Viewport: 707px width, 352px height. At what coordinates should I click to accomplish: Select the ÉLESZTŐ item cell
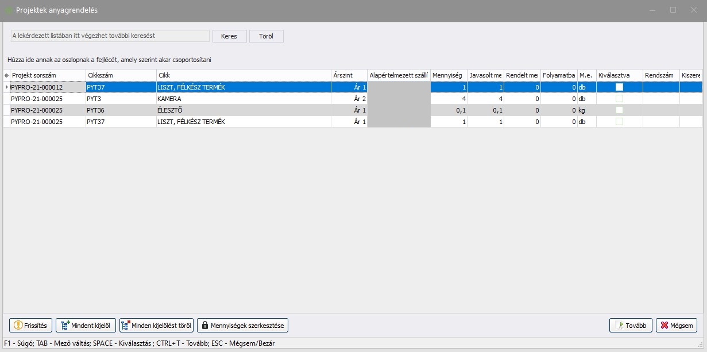point(244,110)
